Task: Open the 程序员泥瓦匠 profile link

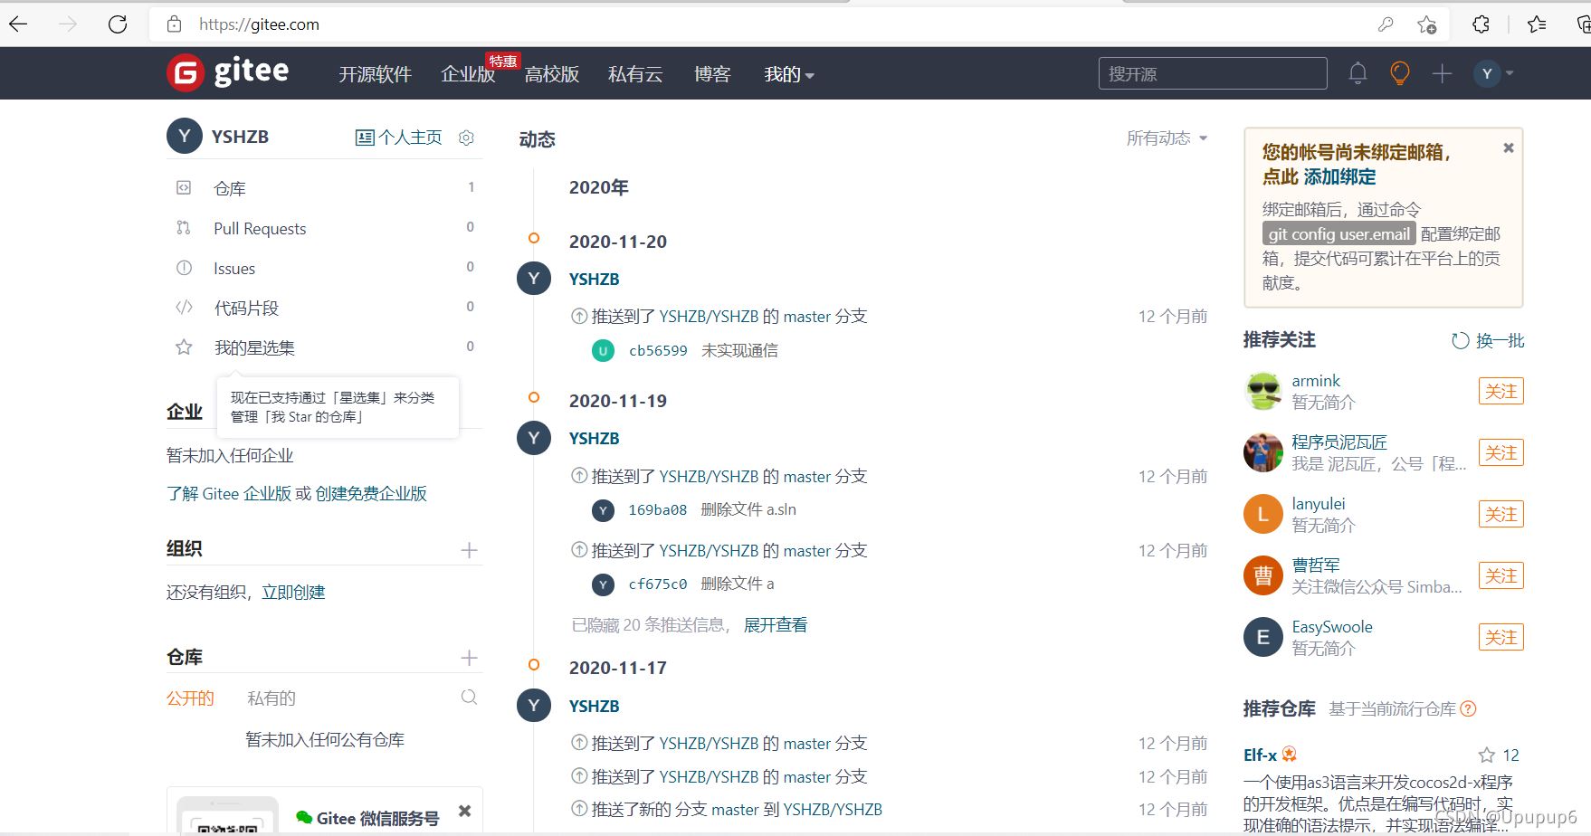Action: [x=1339, y=442]
